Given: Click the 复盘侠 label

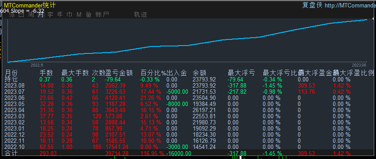Looking at the screenshot, I should pyautogui.click(x=313, y=5).
